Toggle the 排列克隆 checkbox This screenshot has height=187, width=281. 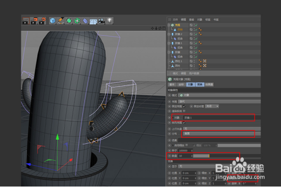(184, 122)
